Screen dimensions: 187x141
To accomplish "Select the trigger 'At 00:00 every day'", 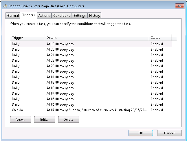I will [x=91, y=71].
